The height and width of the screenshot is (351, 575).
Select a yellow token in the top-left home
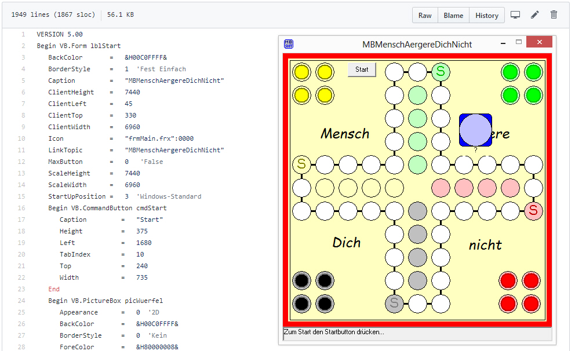tap(301, 72)
